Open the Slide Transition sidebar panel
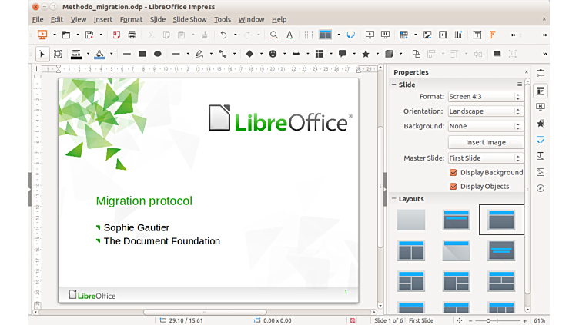The height and width of the screenshot is (325, 579). pyautogui.click(x=541, y=107)
